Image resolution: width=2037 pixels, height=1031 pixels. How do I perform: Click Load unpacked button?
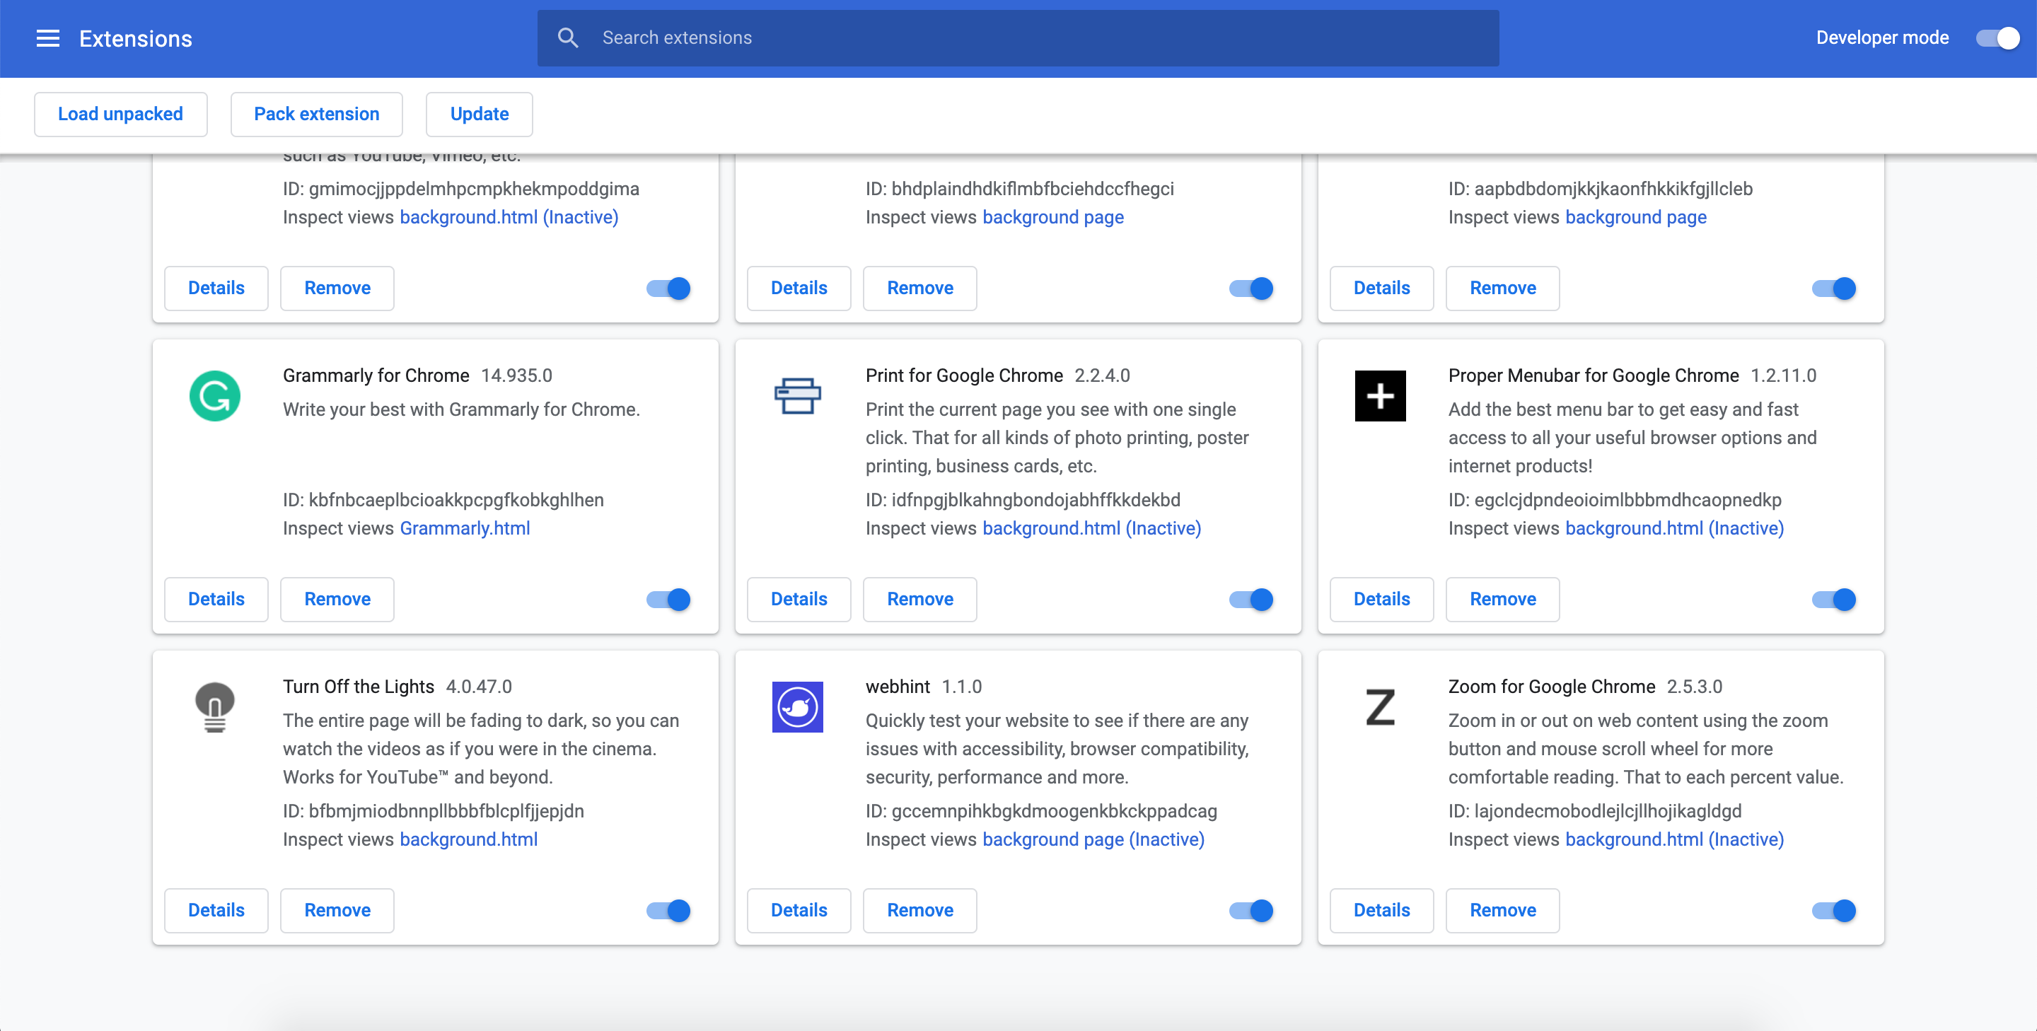pyautogui.click(x=120, y=114)
